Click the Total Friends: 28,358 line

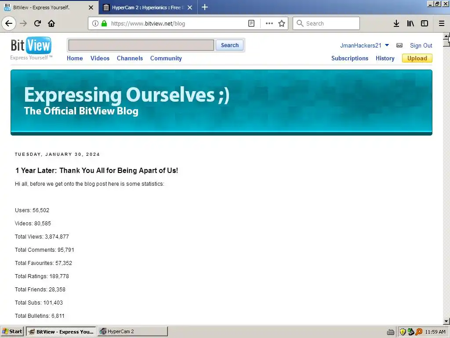click(40, 290)
